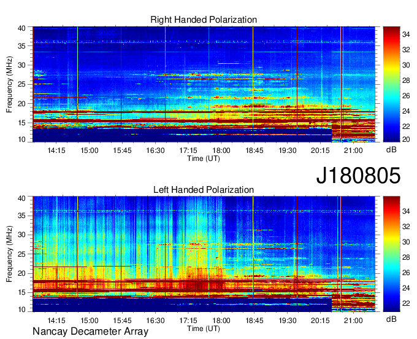This screenshot has height=339, width=417.
Task: Click the 21:00 tick label on the bottom plot
Action: click(353, 321)
